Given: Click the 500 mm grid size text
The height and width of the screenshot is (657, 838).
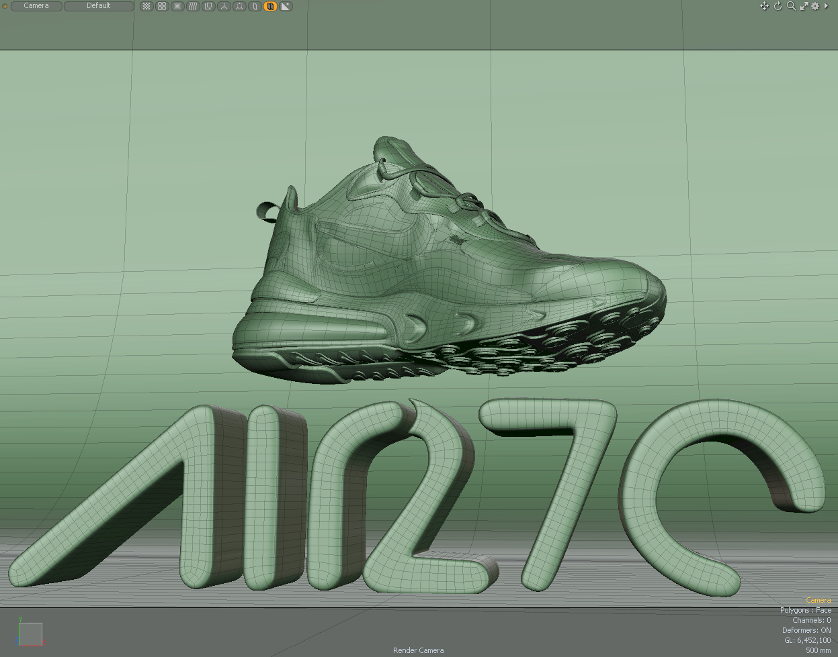Looking at the screenshot, I should tap(818, 650).
